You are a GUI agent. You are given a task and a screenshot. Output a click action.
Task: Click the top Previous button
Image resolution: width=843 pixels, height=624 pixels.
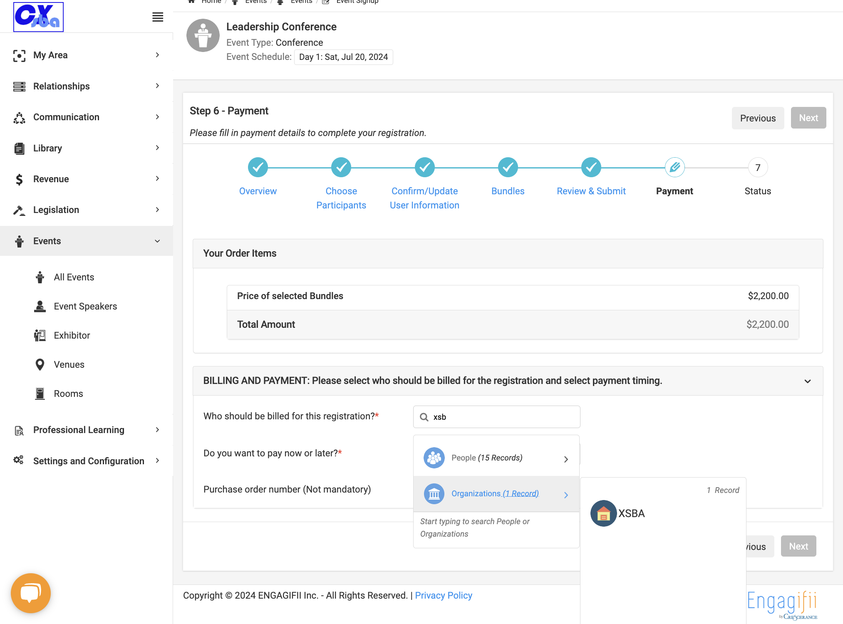pyautogui.click(x=758, y=118)
